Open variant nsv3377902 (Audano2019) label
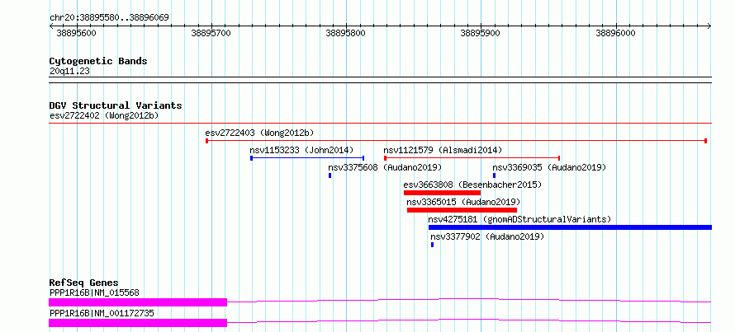 pos(487,236)
